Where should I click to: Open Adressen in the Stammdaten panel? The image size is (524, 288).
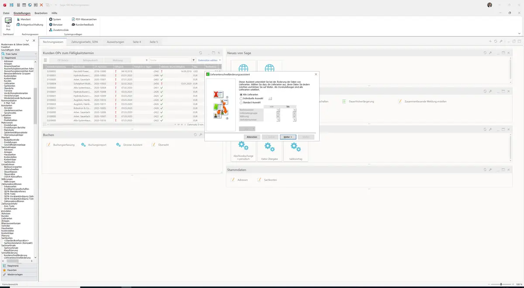click(240, 180)
